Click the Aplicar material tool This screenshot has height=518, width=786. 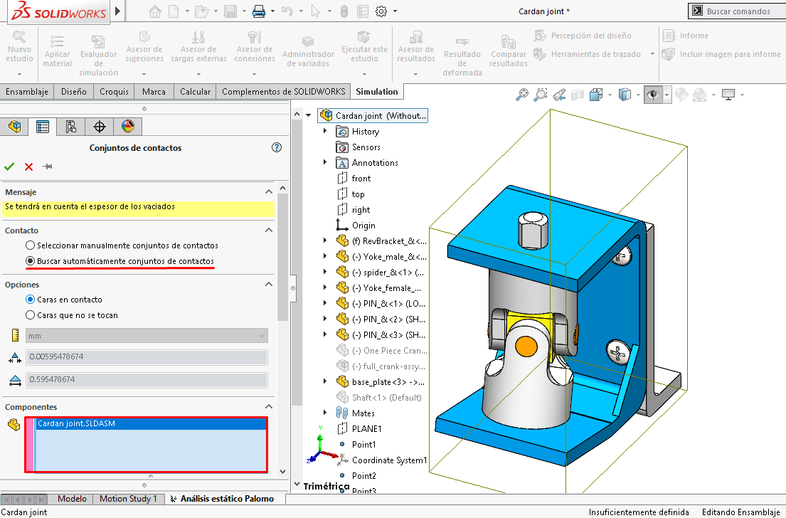58,48
